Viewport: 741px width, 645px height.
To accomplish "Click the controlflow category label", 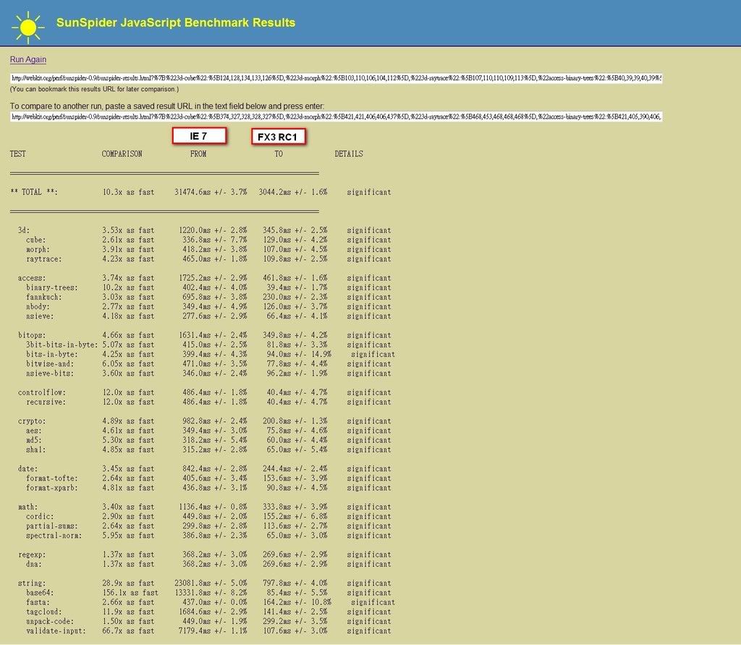I will point(42,392).
